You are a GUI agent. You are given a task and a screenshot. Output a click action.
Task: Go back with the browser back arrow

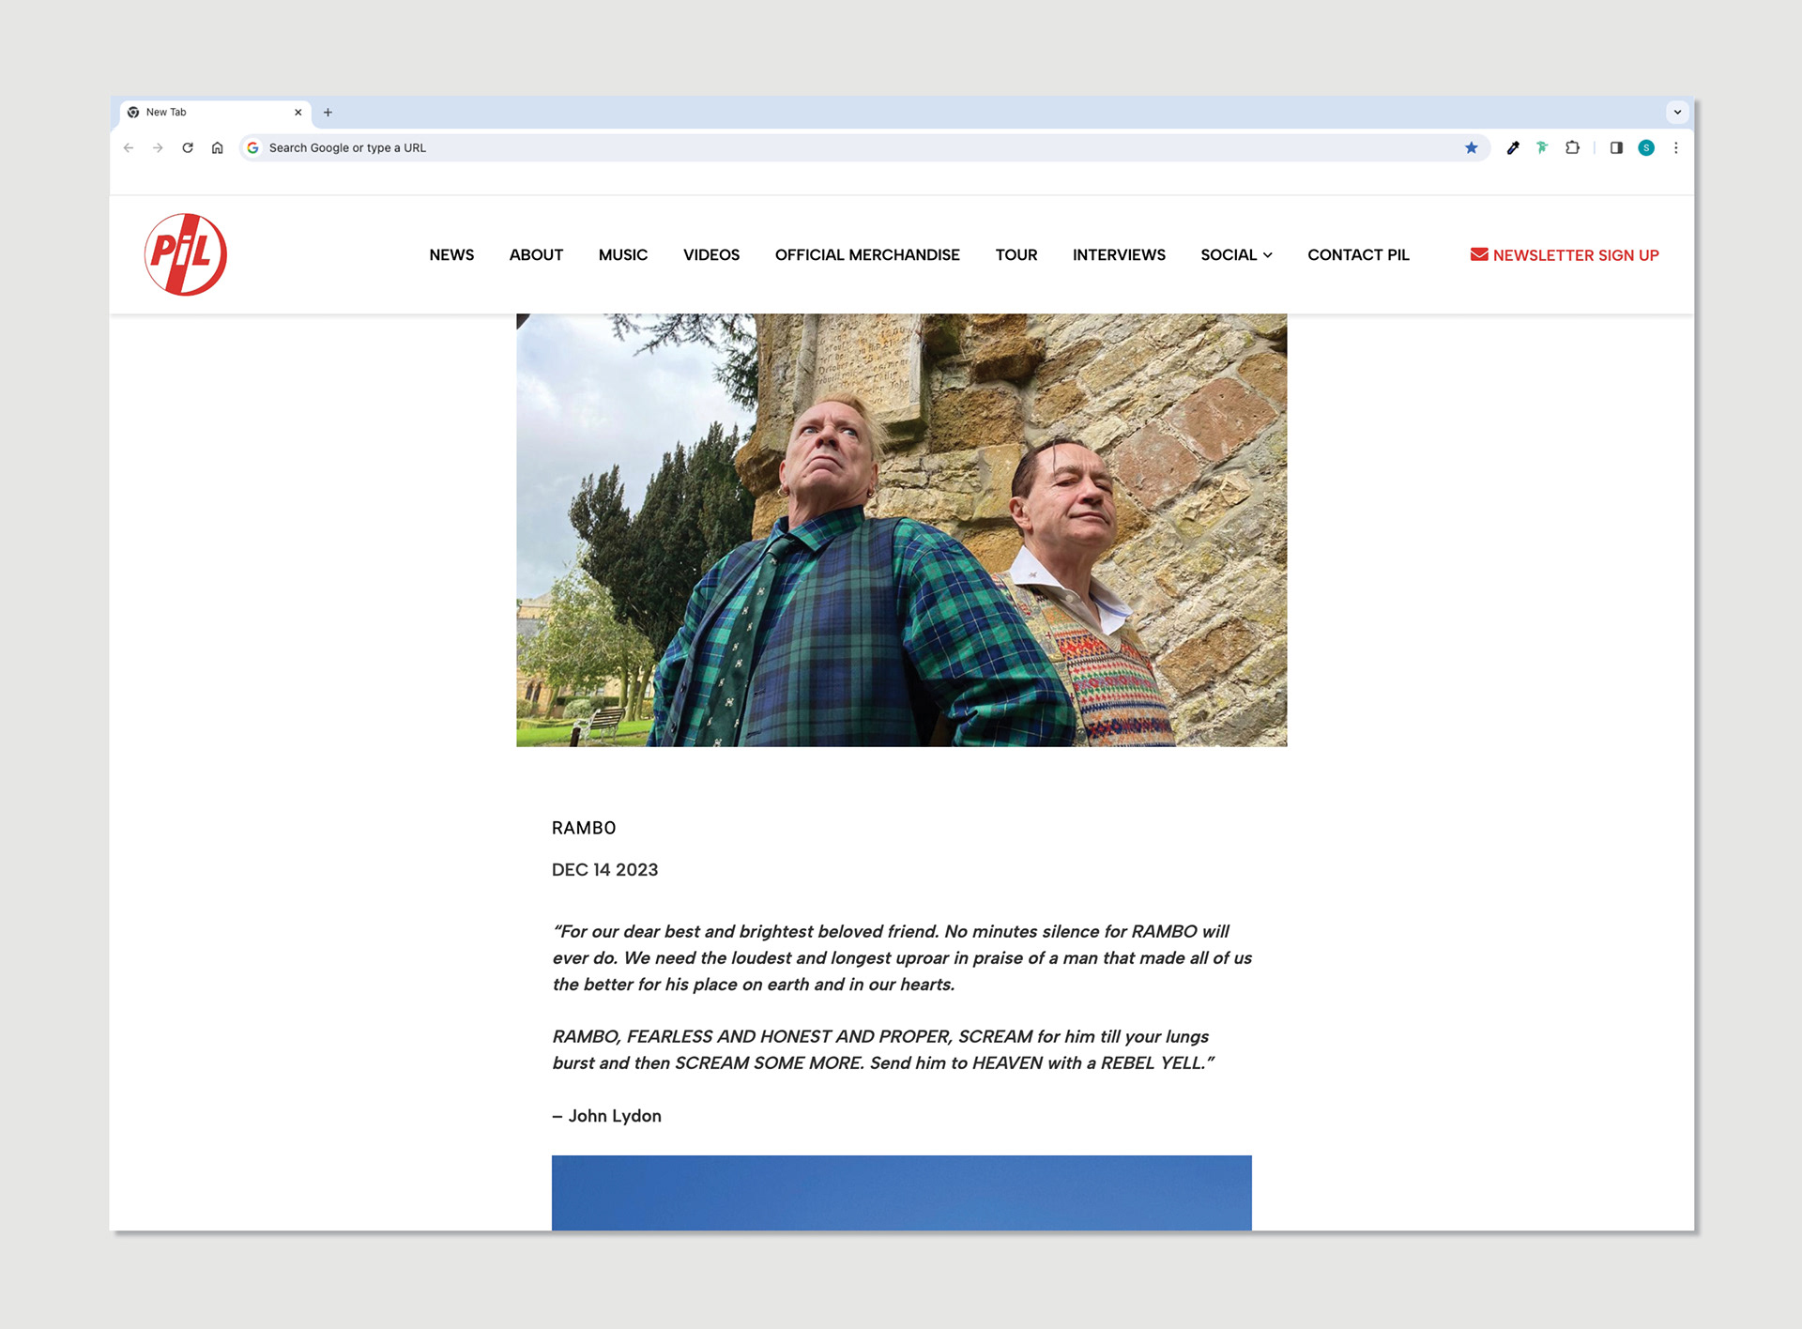tap(129, 147)
